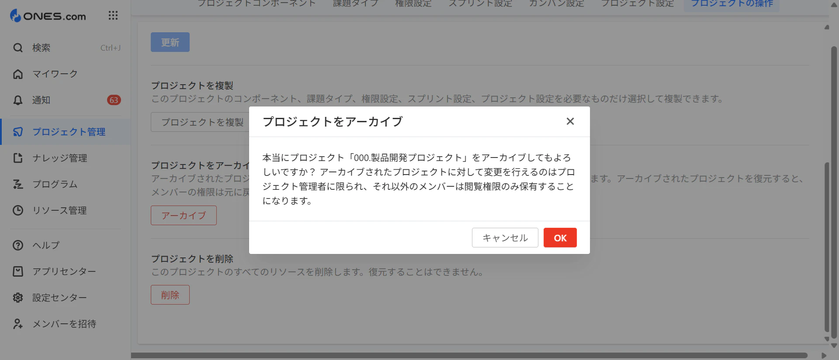Click the プロジェクト管理 sidebar icon
This screenshot has height=360, width=839.
tap(18, 132)
